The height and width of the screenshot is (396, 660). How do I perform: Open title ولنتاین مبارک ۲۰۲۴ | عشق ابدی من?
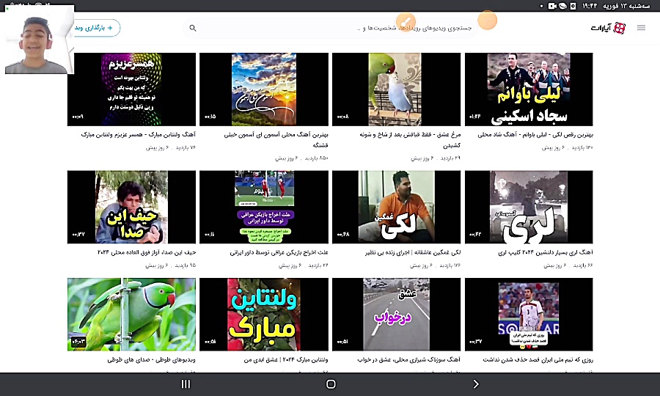point(286,360)
